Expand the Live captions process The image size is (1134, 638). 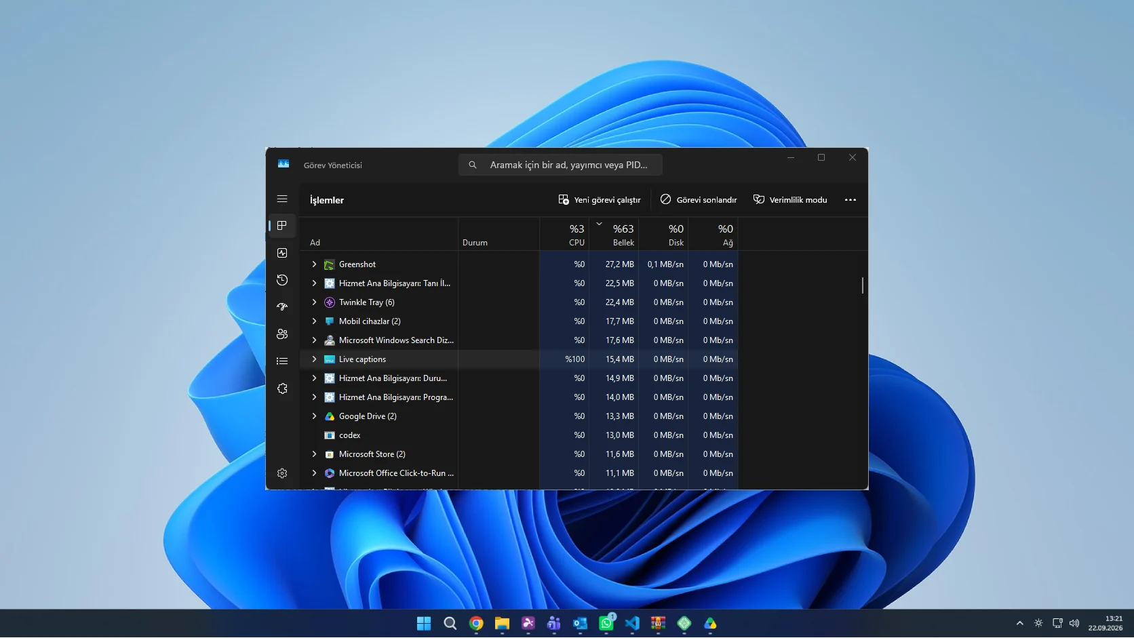click(314, 359)
